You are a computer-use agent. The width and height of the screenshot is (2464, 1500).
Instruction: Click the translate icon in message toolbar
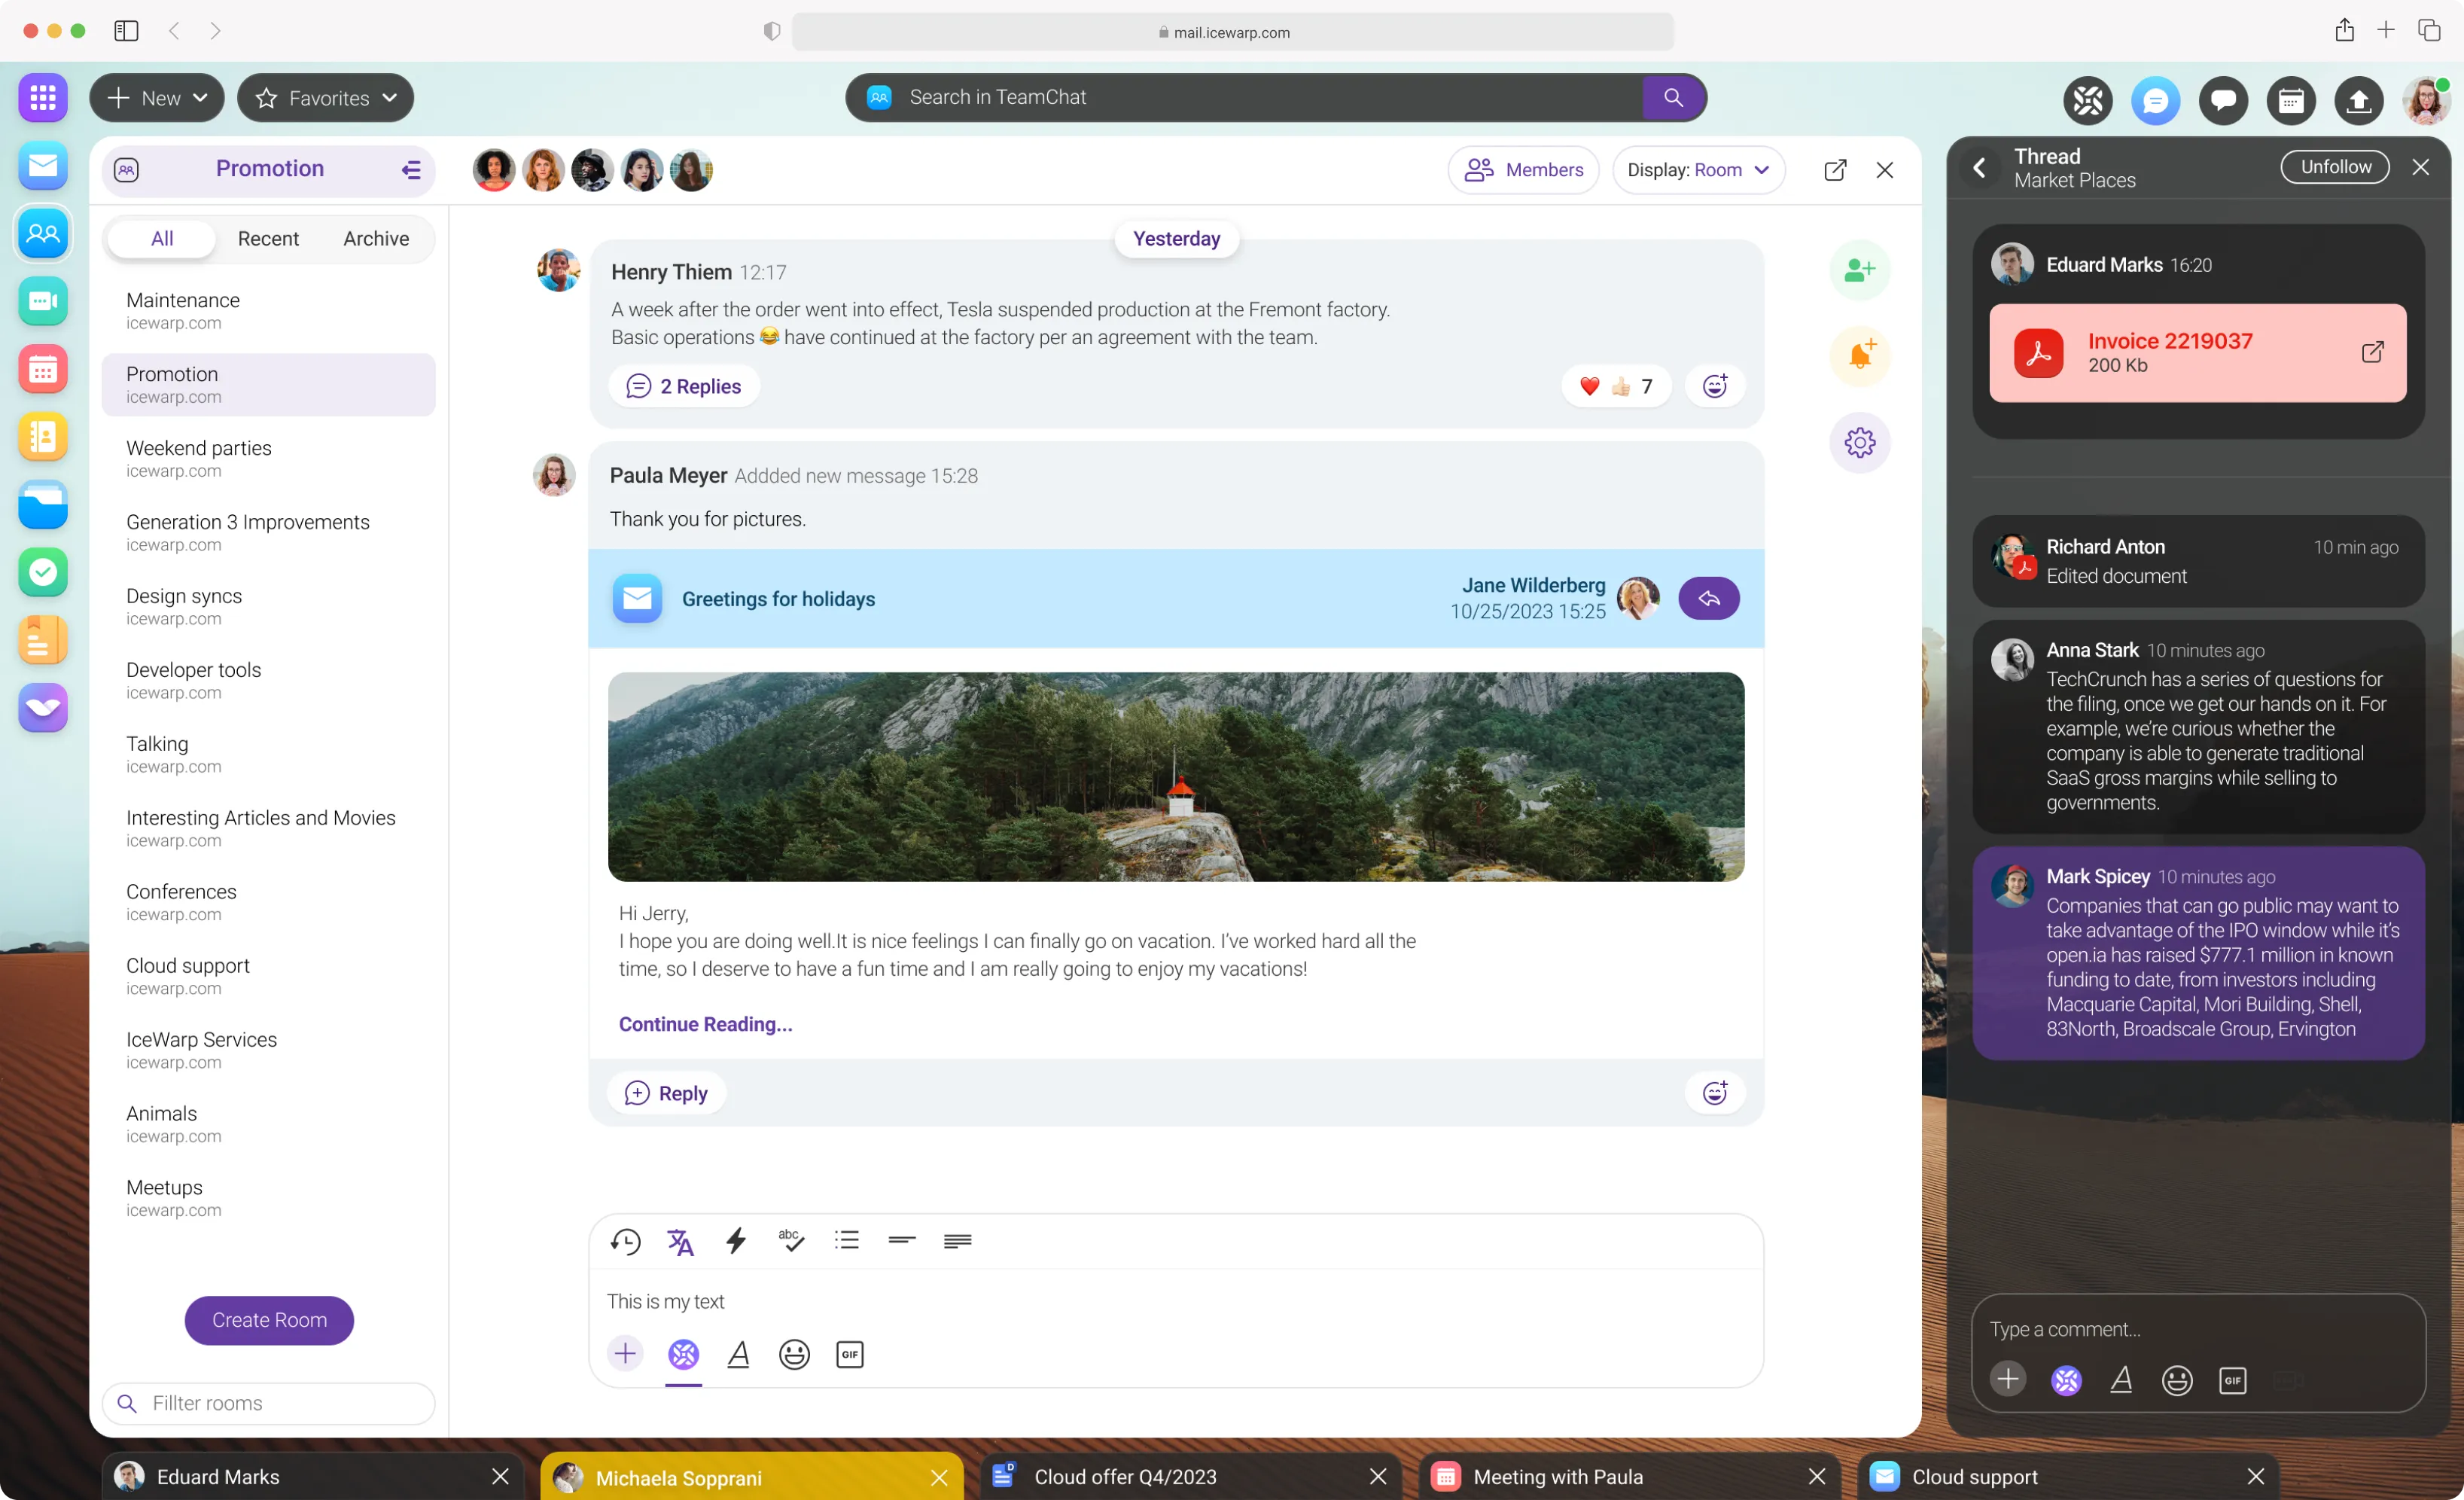click(680, 1241)
